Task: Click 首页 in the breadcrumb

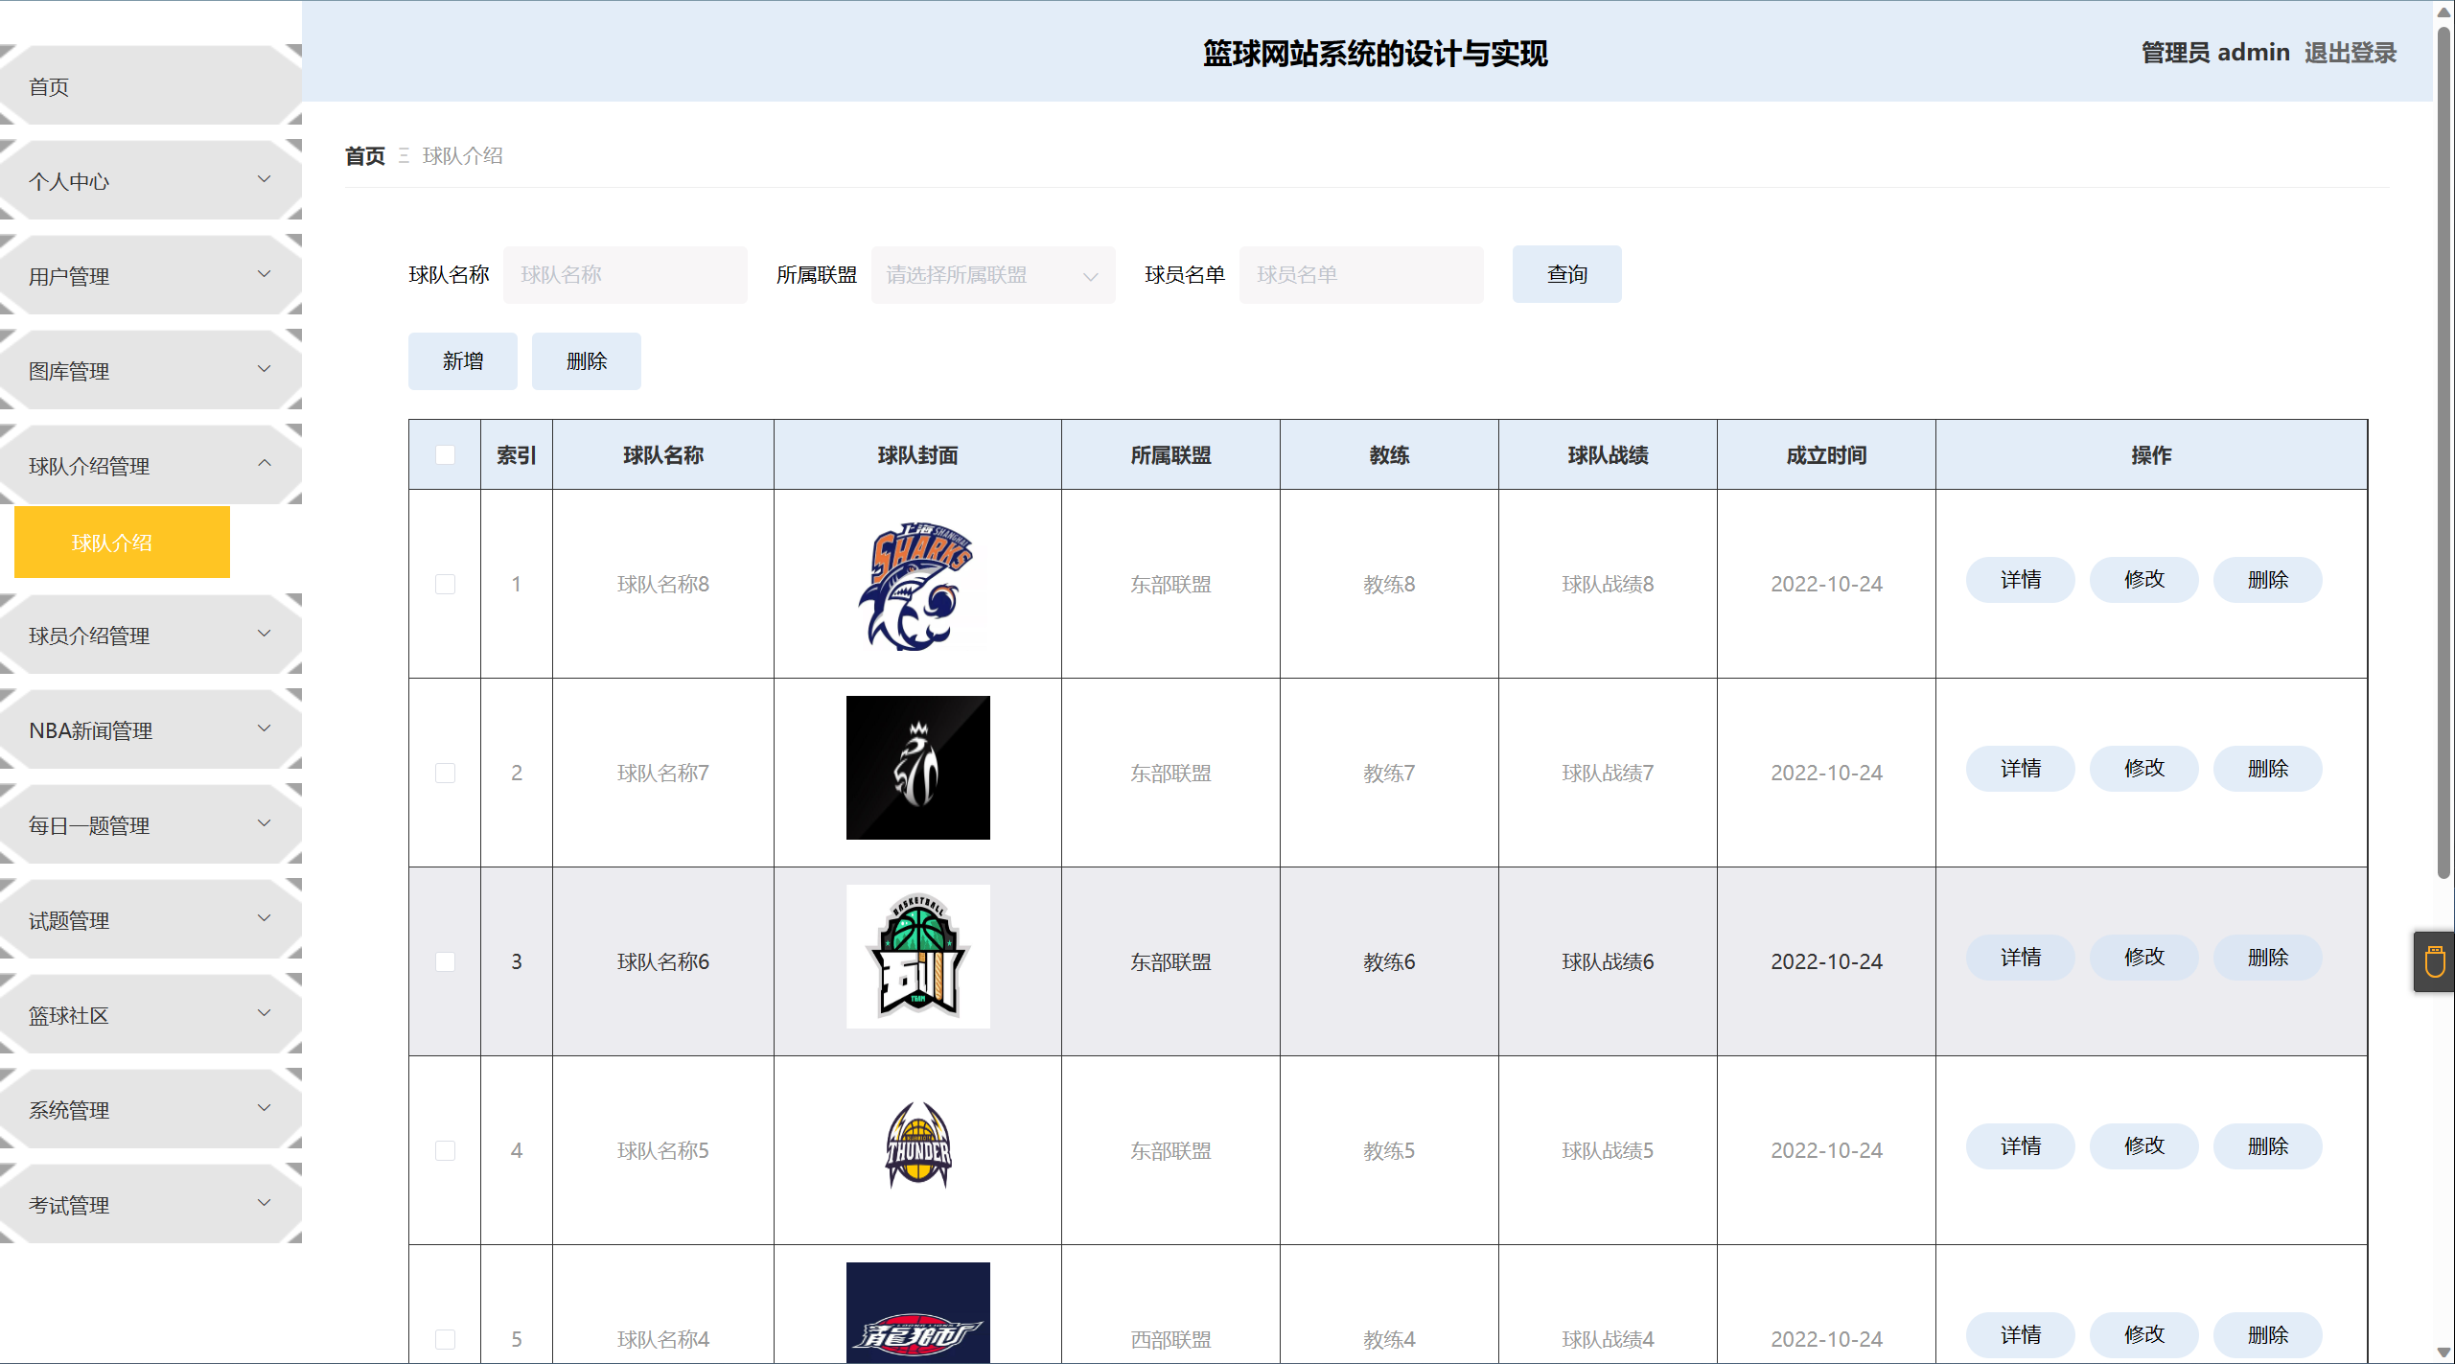Action: point(365,155)
